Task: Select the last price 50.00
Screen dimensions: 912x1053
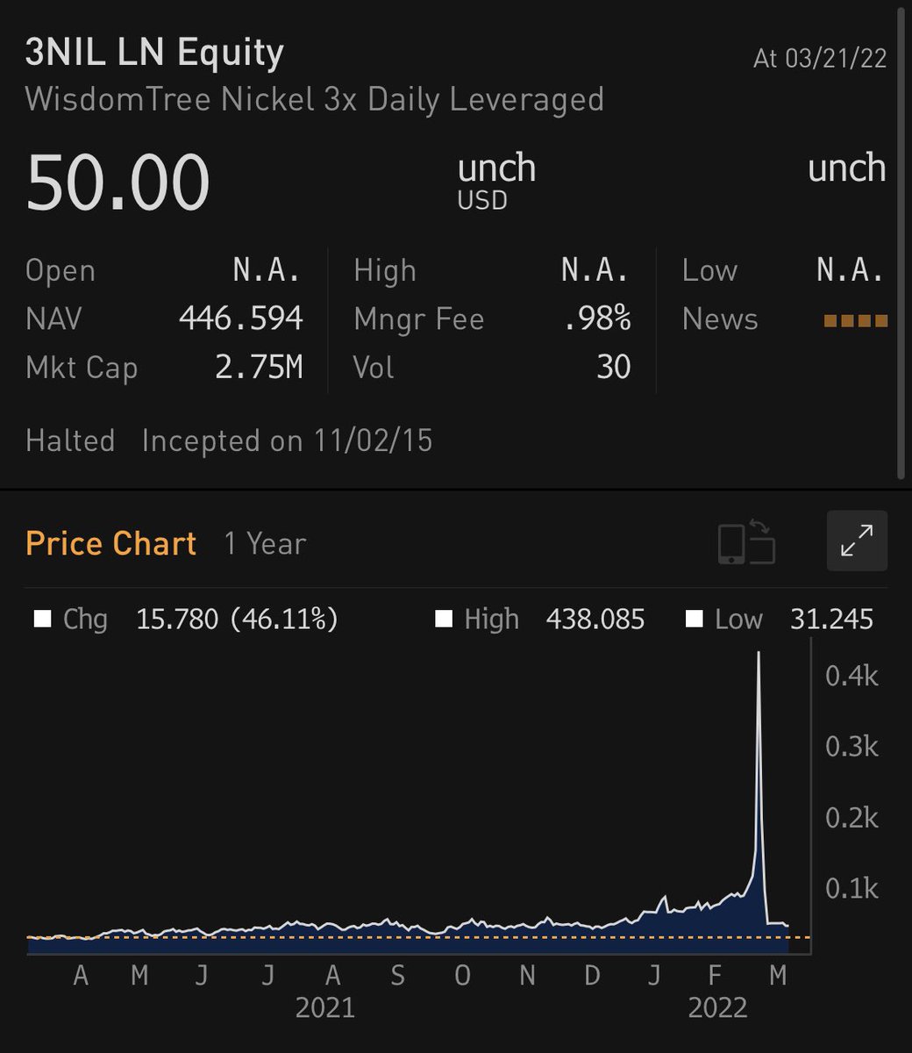Action: 118,183
